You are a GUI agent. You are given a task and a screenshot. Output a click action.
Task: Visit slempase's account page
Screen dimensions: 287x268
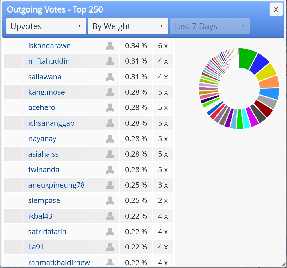(x=44, y=200)
